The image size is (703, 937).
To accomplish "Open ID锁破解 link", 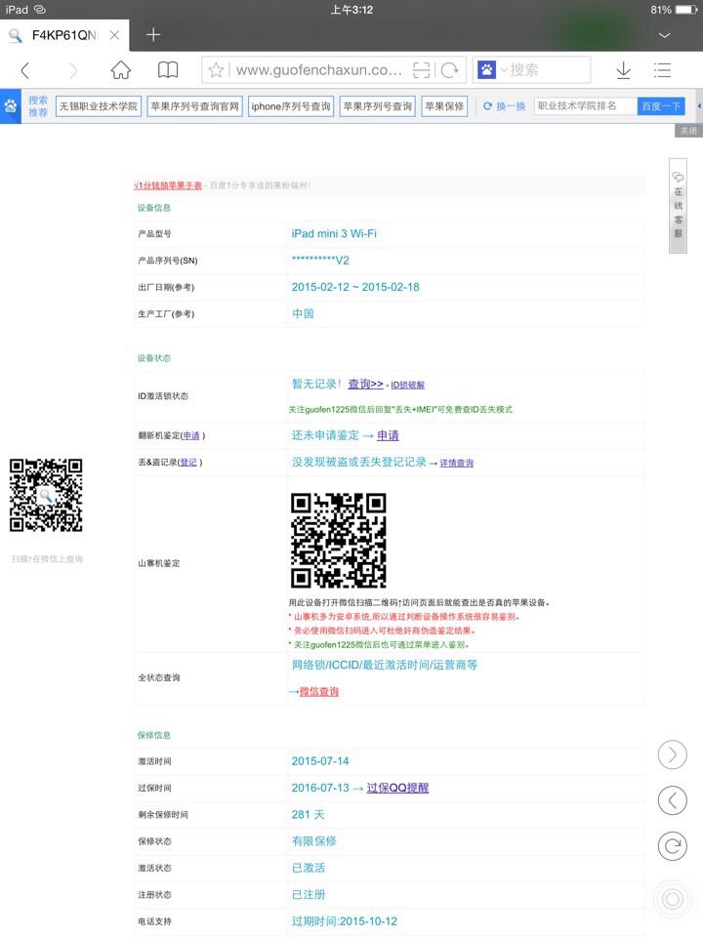I will tap(408, 385).
